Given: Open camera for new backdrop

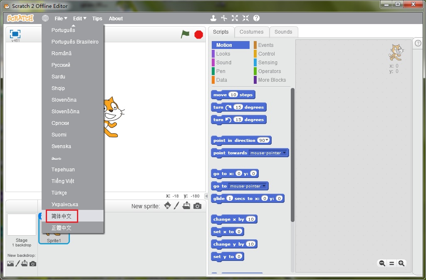Looking at the screenshot, I should point(32,263).
